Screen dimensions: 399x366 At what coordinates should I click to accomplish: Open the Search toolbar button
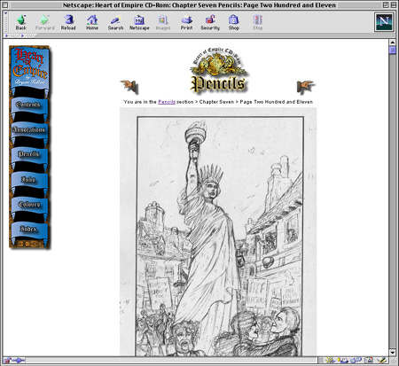click(115, 22)
